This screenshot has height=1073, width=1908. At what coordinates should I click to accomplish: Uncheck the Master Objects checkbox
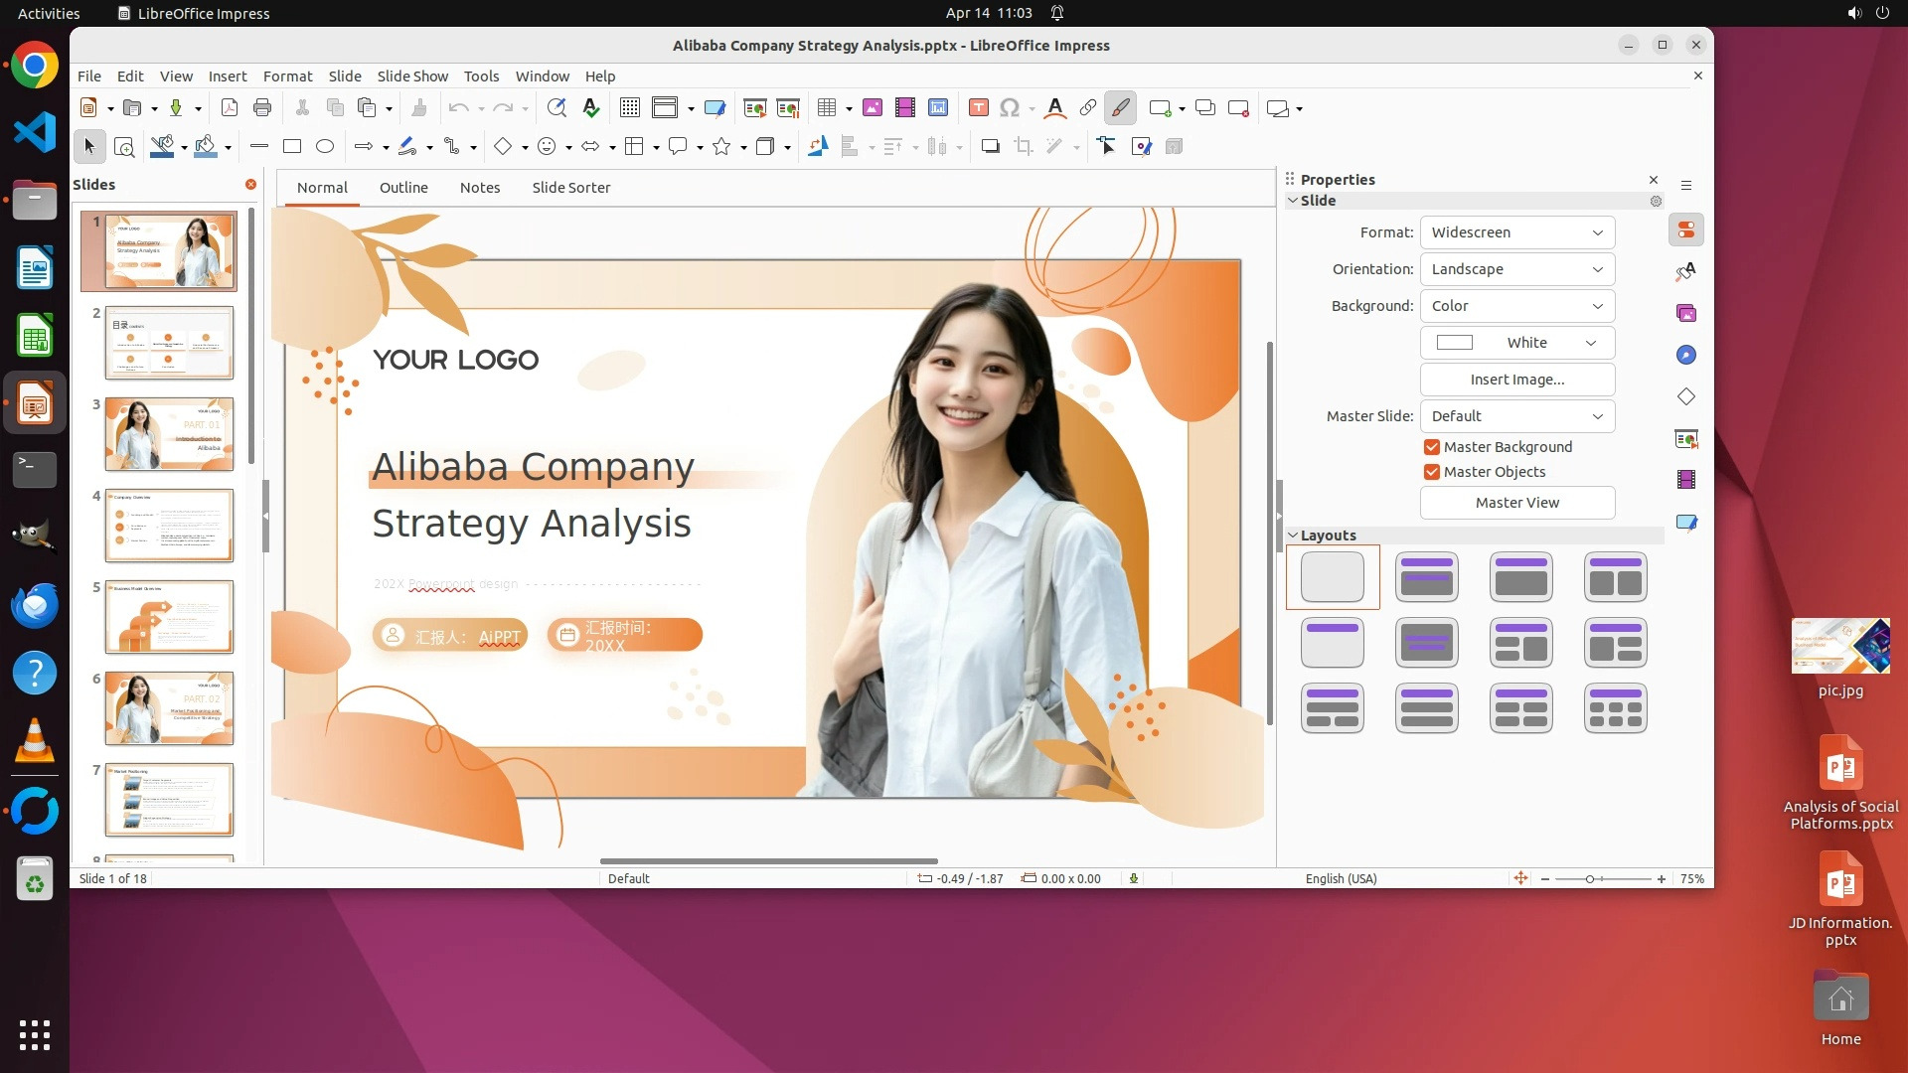coord(1432,472)
